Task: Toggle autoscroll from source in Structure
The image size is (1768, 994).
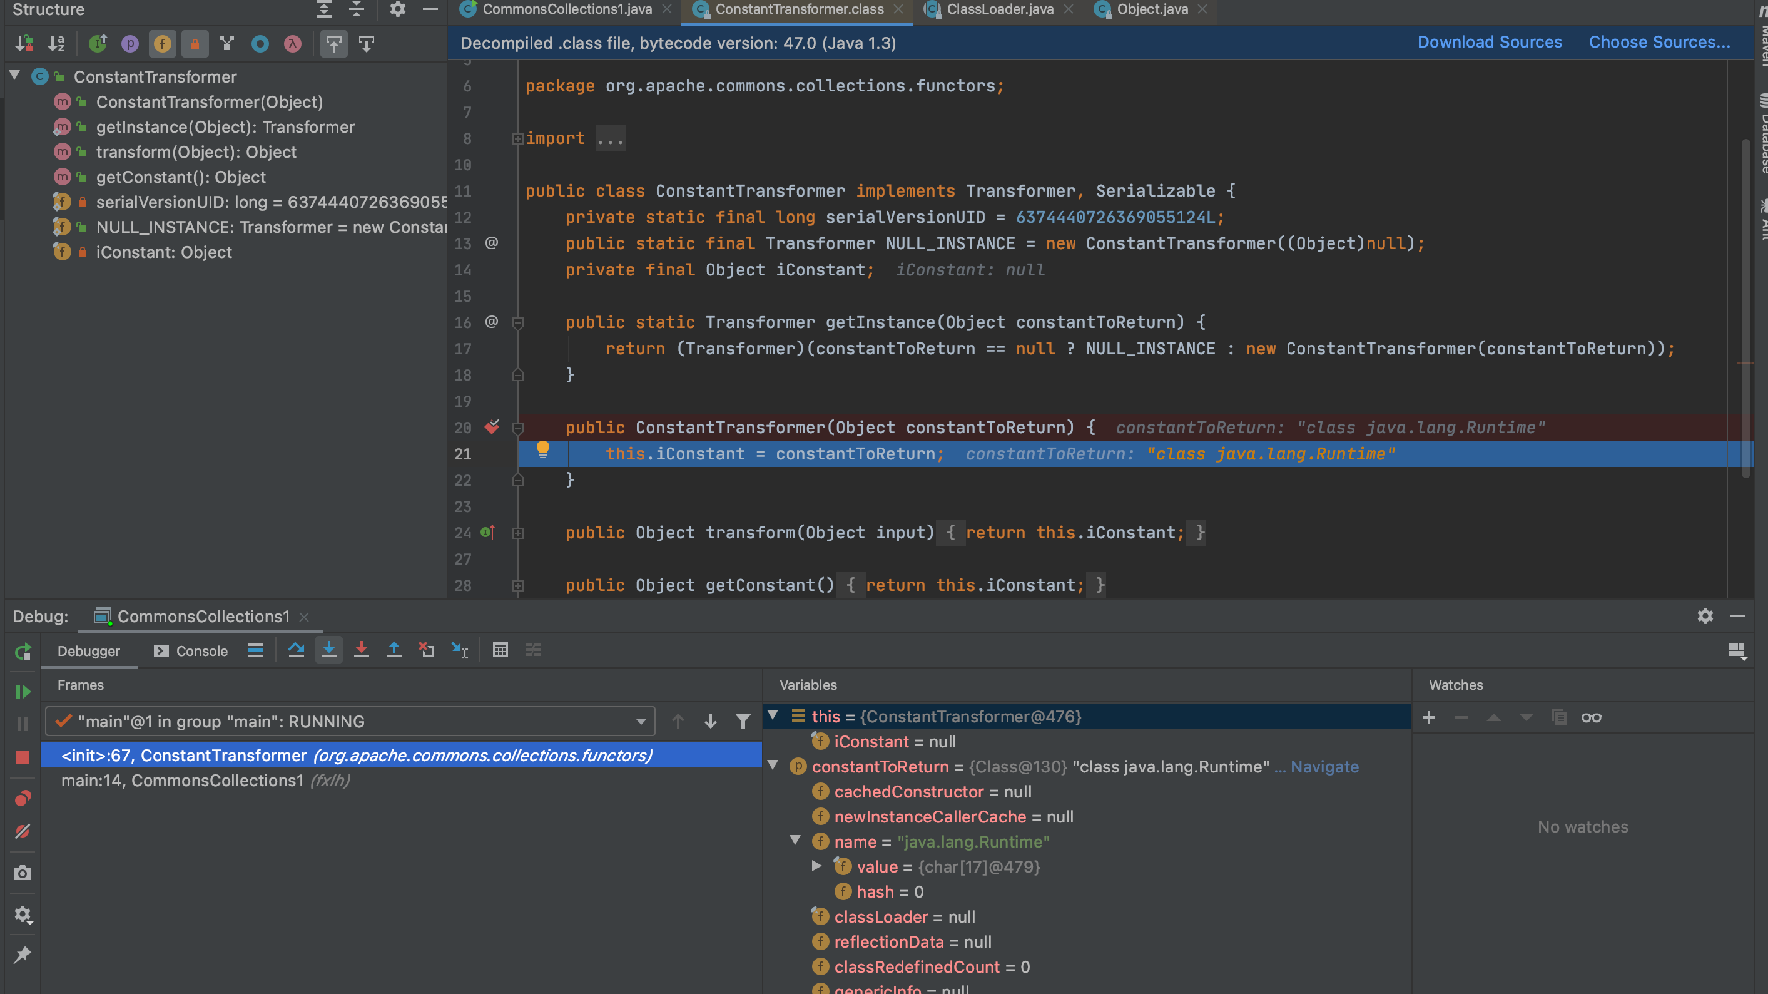Action: (367, 44)
